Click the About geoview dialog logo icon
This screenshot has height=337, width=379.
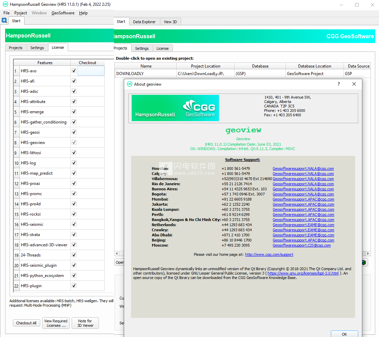click(130, 84)
